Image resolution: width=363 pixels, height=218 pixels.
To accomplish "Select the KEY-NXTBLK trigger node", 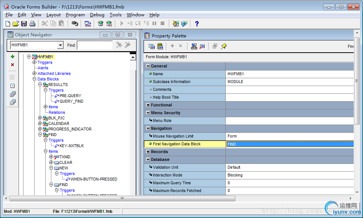I will coord(71,146).
